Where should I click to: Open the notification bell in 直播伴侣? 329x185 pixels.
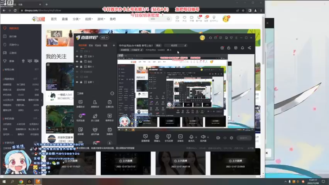242,48
